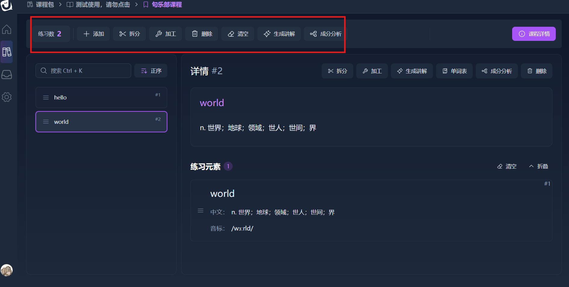Click 清空 next to practice elements
Screen dimensions: 569x287
point(507,166)
